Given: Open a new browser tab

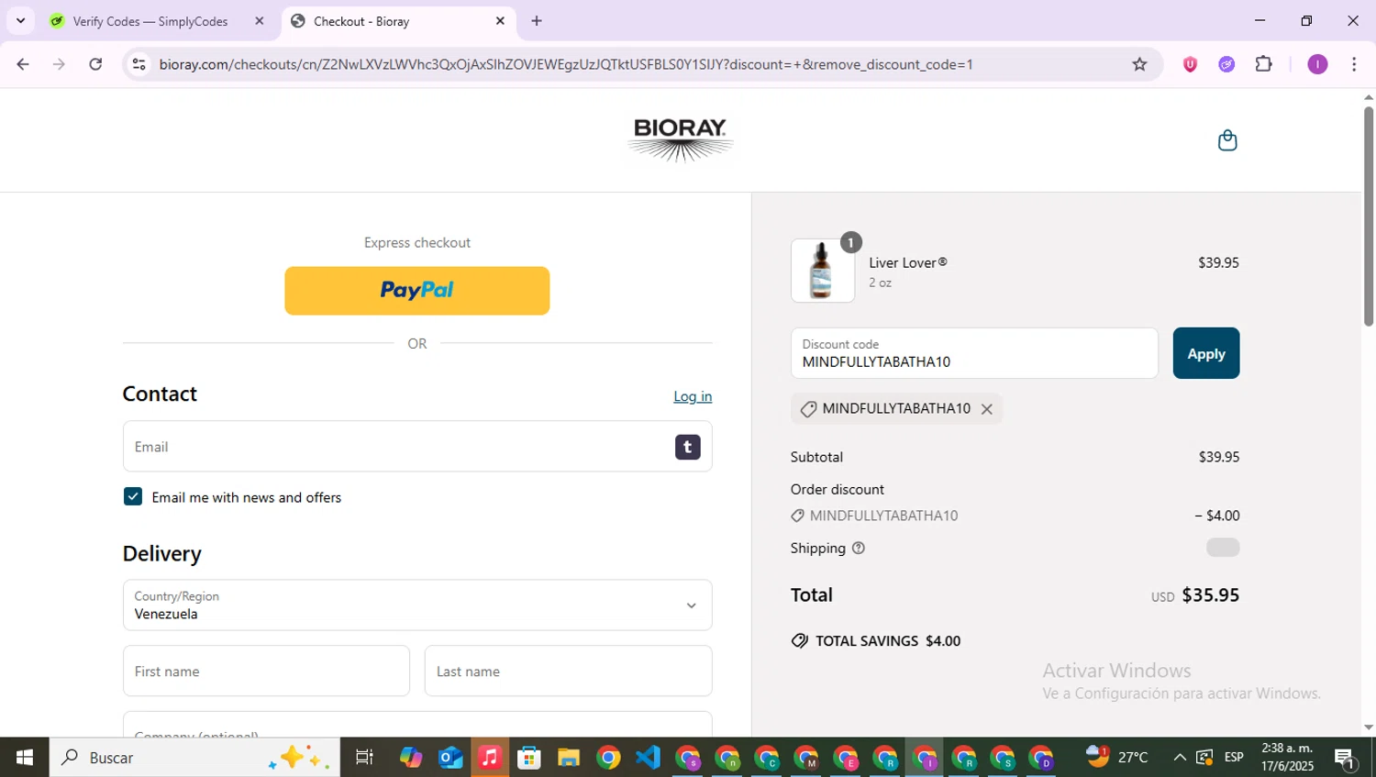Looking at the screenshot, I should pos(537,20).
